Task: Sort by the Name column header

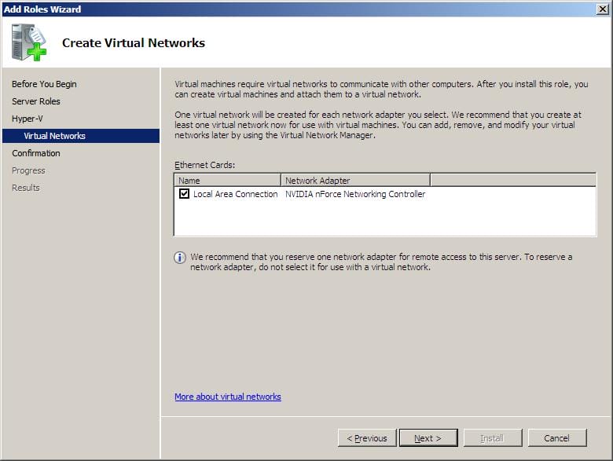Action: tap(227, 181)
